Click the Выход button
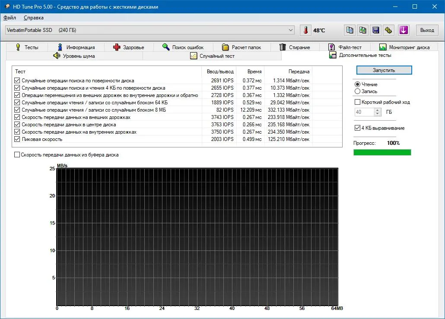Image resolution: width=445 pixels, height=319 pixels. tap(427, 30)
